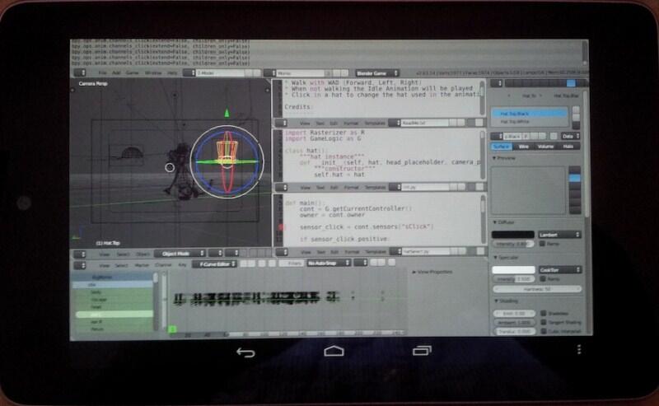
Task: Open Templates menu in Readme.txt editor
Action: 375,124
